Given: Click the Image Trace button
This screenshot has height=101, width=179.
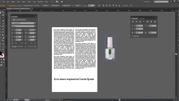Looking at the screenshot, I should pyautogui.click(x=67, y=6).
